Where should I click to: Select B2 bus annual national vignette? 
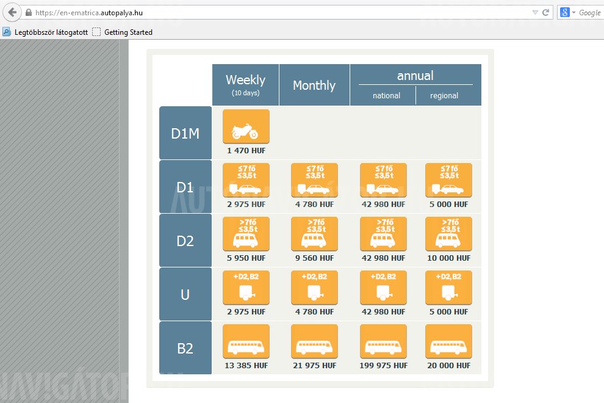point(383,341)
